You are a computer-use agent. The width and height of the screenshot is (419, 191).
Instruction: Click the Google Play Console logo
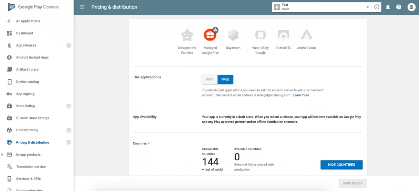33,7
